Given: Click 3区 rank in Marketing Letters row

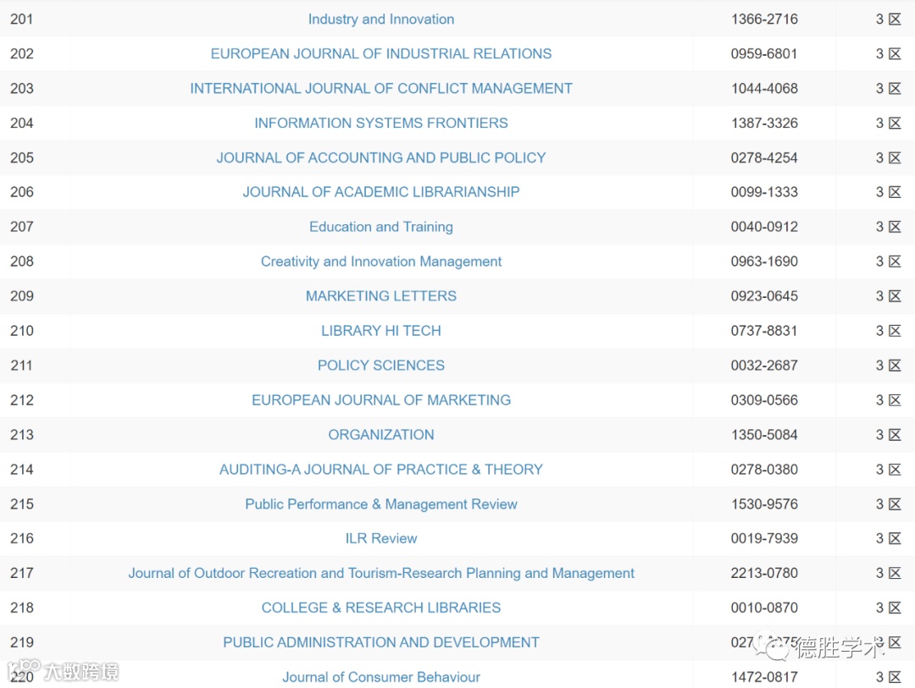Looking at the screenshot, I should click(x=888, y=296).
